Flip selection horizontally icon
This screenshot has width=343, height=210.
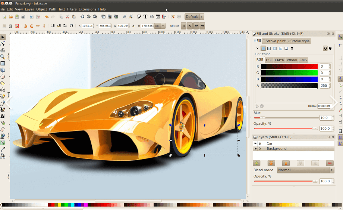38,26
